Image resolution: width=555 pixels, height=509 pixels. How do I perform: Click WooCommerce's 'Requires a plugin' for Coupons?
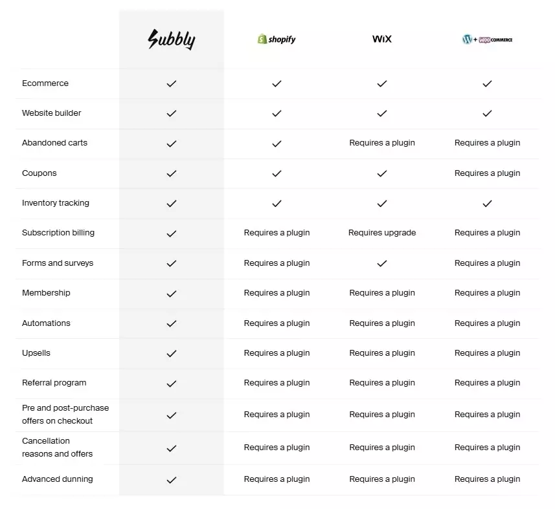(x=487, y=173)
